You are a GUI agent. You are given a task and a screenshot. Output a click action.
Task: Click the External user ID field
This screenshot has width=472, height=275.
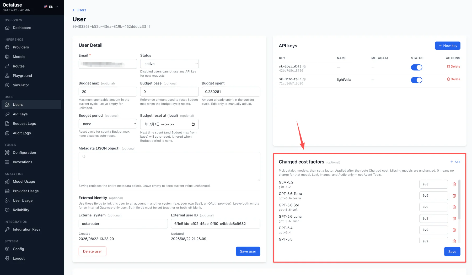(x=216, y=224)
